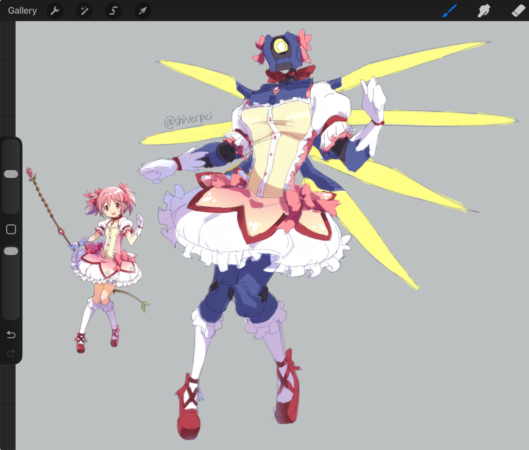Select the Eraser tool
The height and width of the screenshot is (450, 529).
pos(518,11)
